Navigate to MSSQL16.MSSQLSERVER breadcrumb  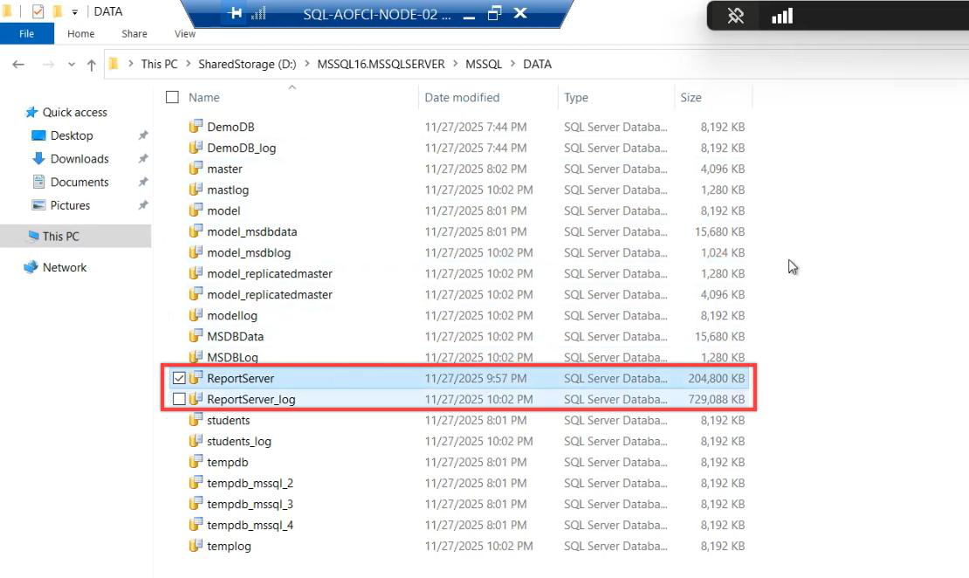[x=381, y=64]
